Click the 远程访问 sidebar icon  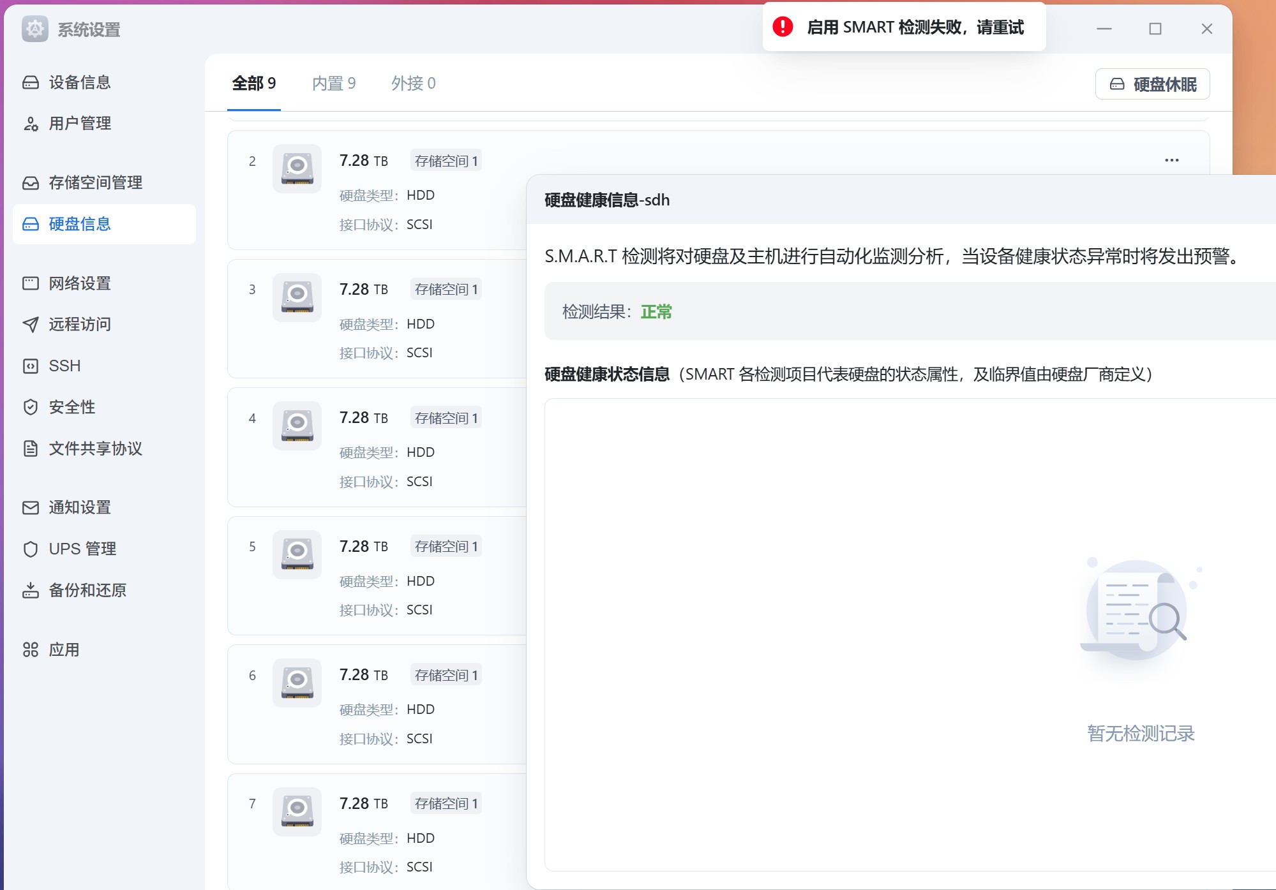click(31, 324)
